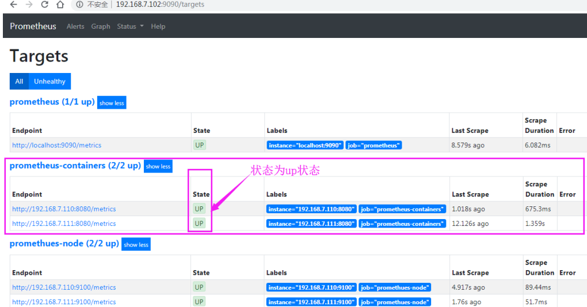Open the Help page

pos(158,26)
